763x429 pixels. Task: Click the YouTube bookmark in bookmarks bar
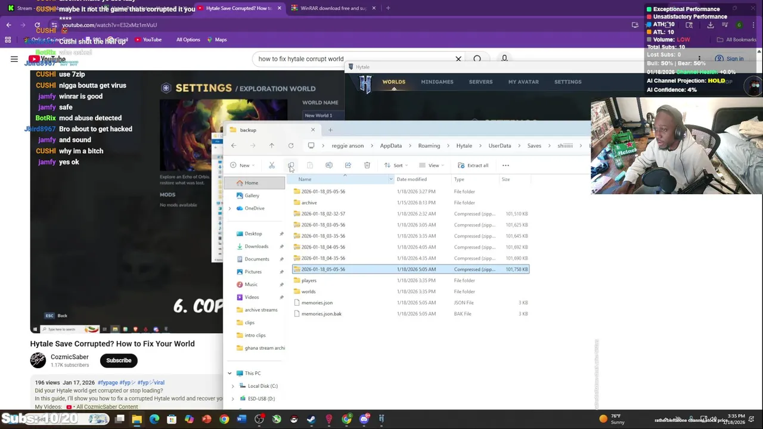pos(148,40)
